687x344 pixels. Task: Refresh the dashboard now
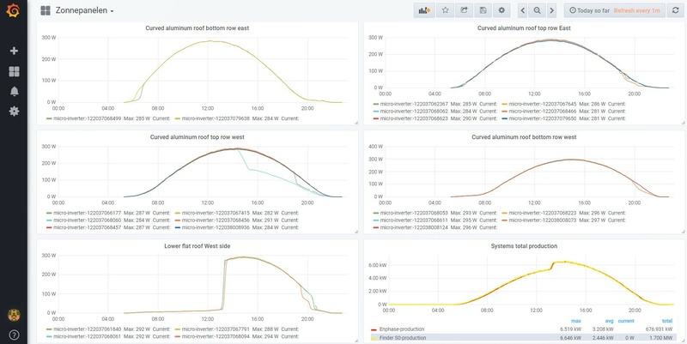pyautogui.click(x=676, y=10)
